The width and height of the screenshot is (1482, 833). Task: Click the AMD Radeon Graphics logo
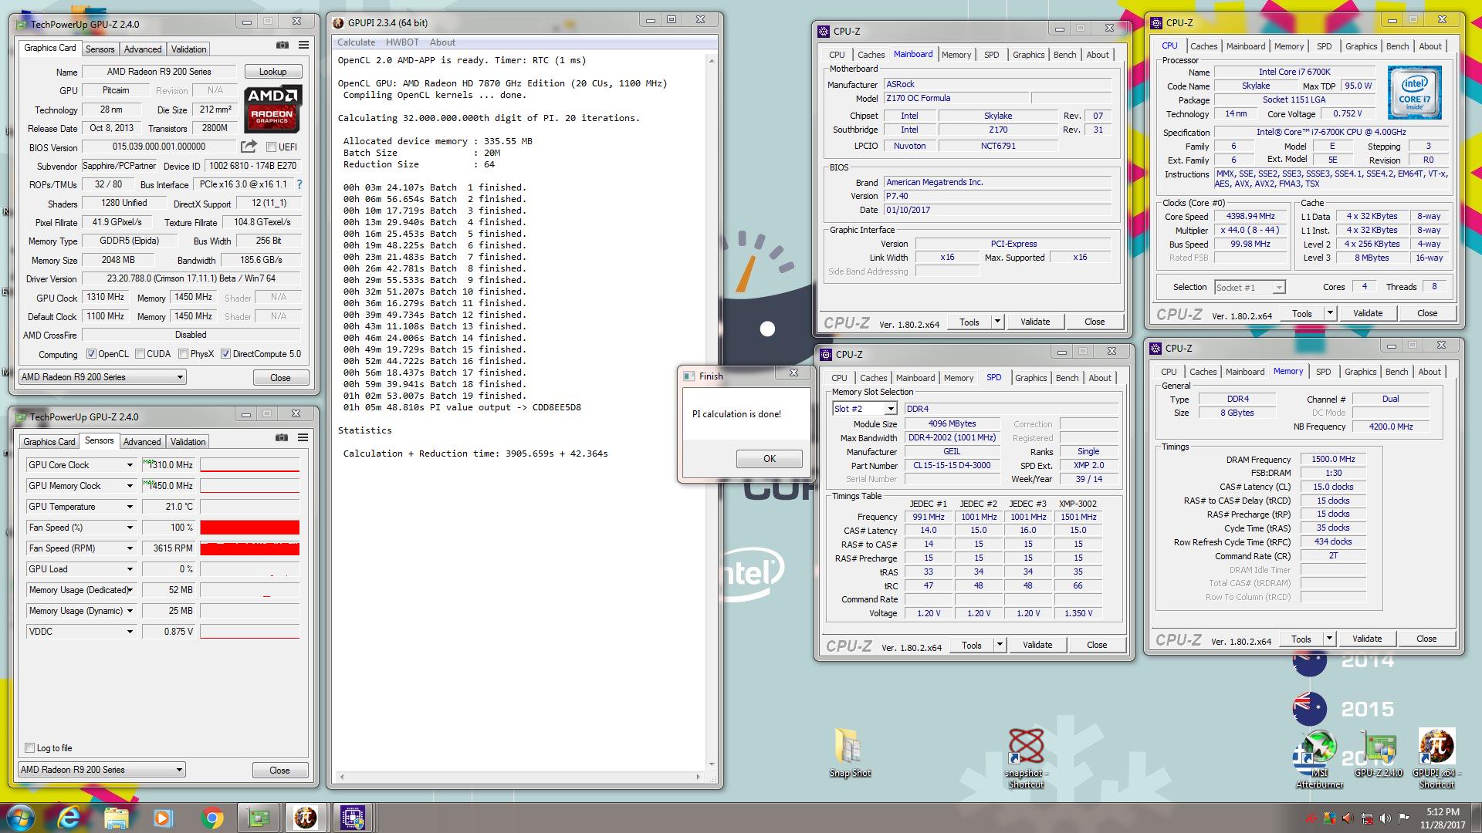tap(272, 109)
